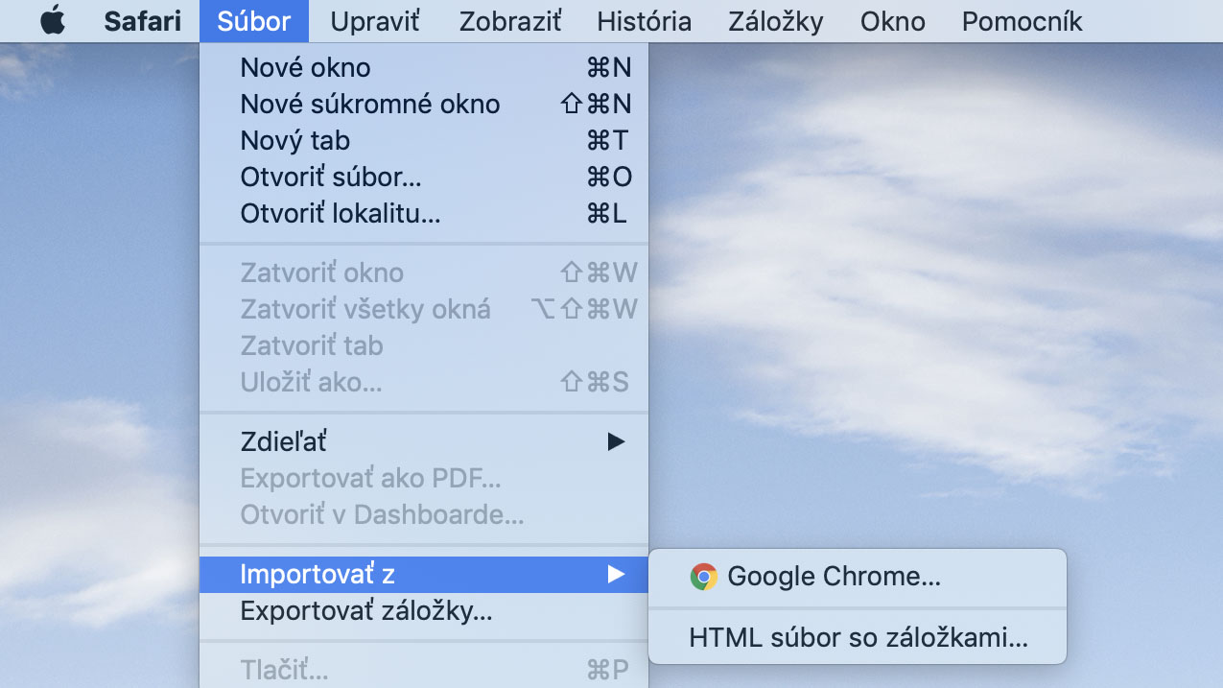Close the open Súbor menu

254,21
